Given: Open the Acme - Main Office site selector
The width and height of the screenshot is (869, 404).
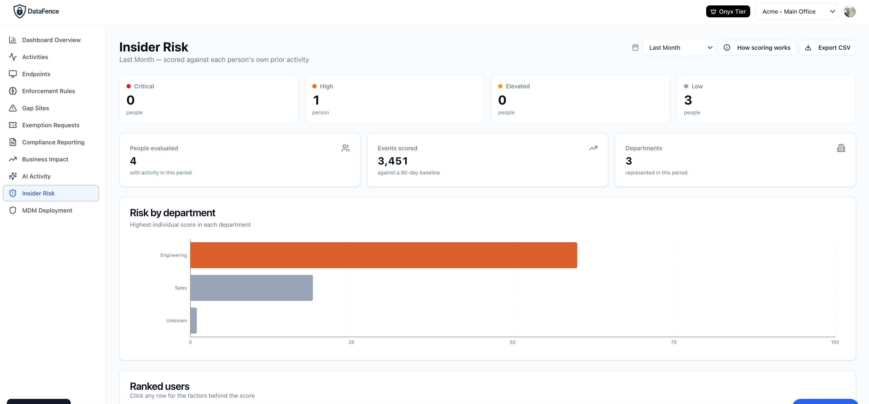Looking at the screenshot, I should pos(796,11).
